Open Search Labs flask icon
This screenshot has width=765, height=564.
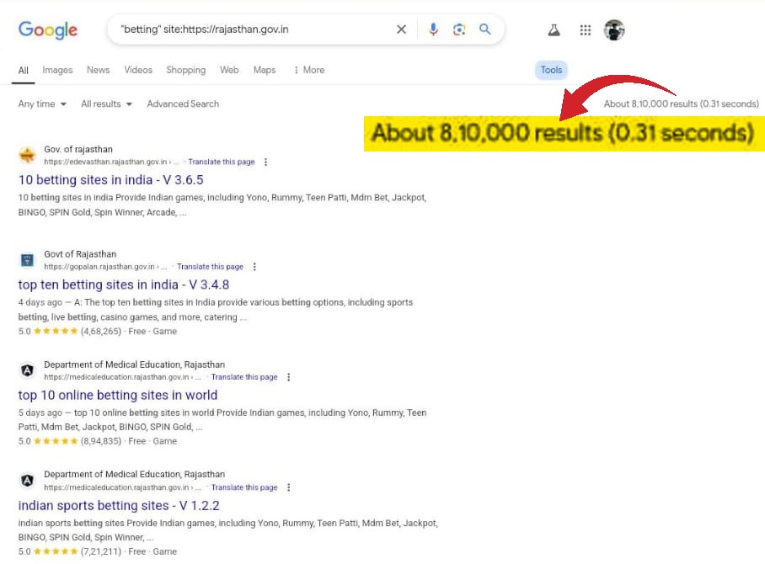554,30
